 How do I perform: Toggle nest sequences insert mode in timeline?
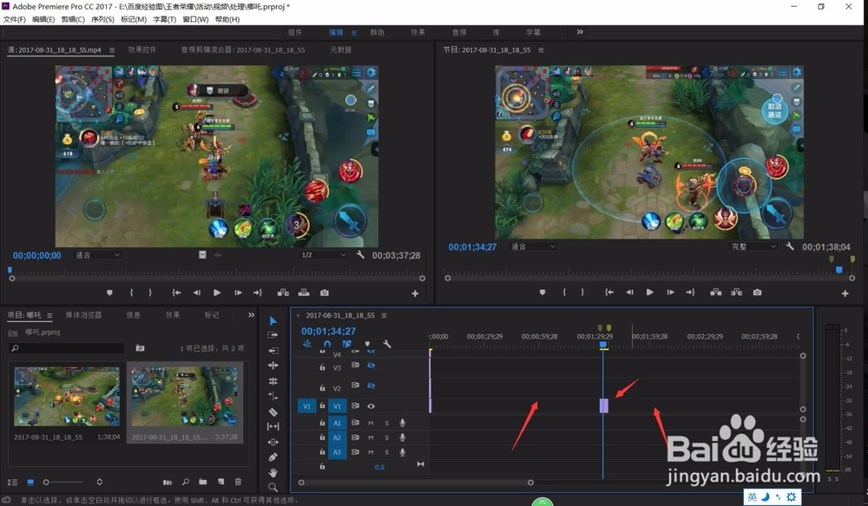coord(306,344)
